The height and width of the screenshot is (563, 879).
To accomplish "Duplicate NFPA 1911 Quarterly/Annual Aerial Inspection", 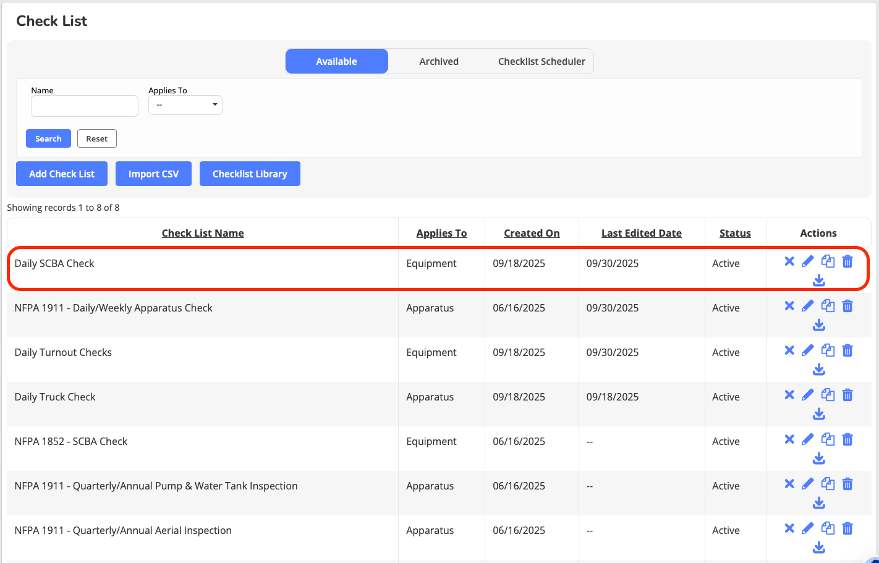I will (x=828, y=528).
